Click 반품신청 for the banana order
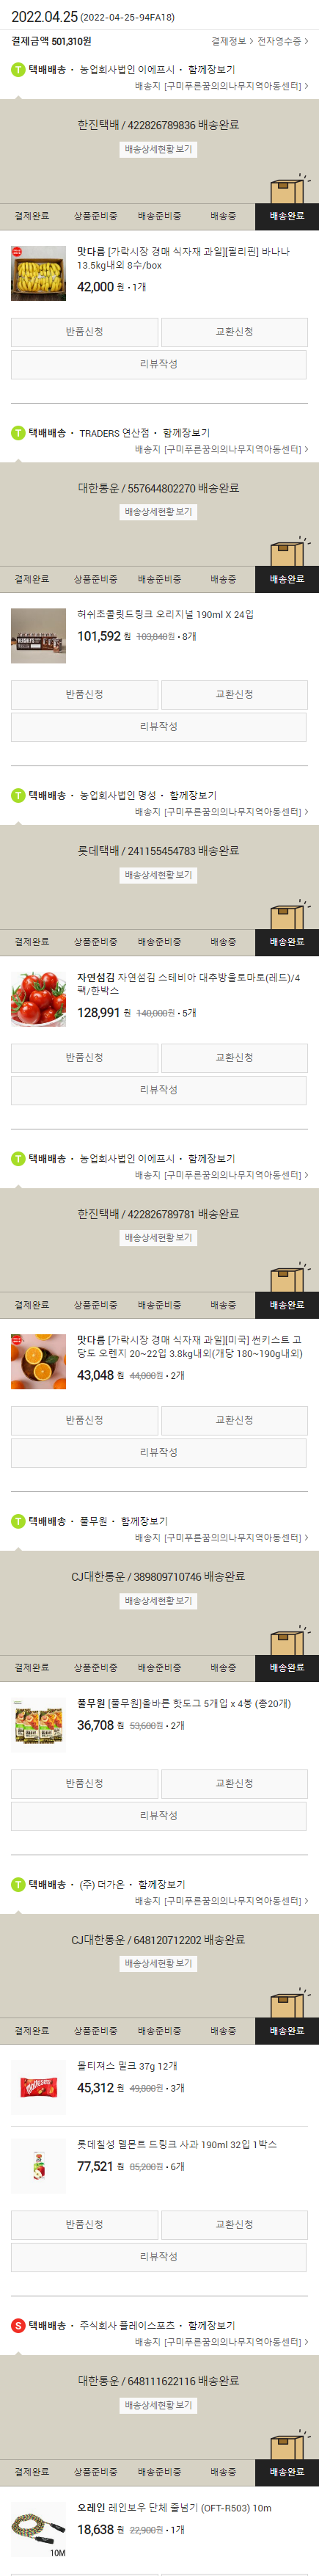 pos(84,332)
